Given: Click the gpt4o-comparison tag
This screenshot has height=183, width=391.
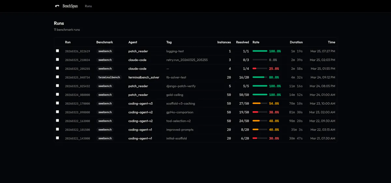Looking at the screenshot, I should tap(180, 112).
